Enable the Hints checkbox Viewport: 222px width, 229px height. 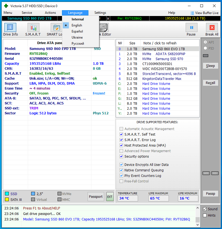(x=205, y=215)
